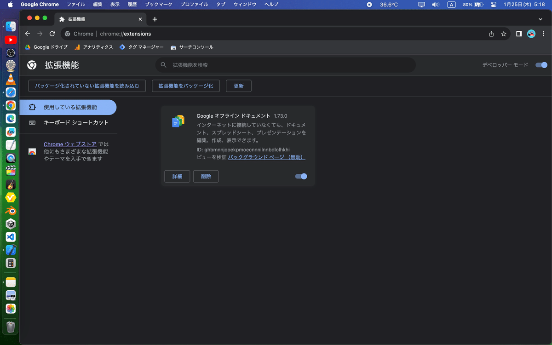Click the input source A icon

[452, 4]
